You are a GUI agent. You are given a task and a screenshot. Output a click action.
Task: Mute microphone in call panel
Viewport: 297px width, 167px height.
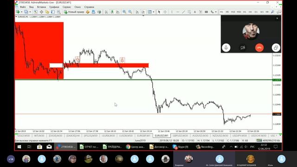coord(226,48)
